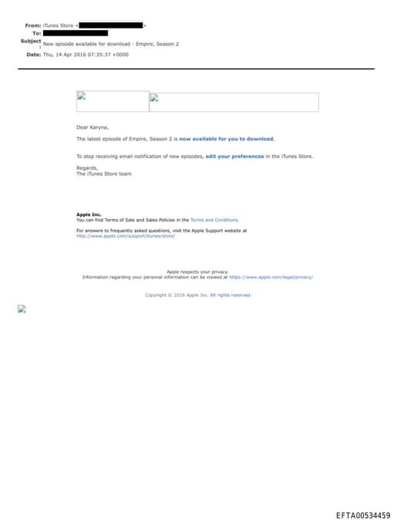Image resolution: width=395 pixels, height=523 pixels.
Task: Visit the apple.com/support/itunes/store URL
Action: point(126,236)
